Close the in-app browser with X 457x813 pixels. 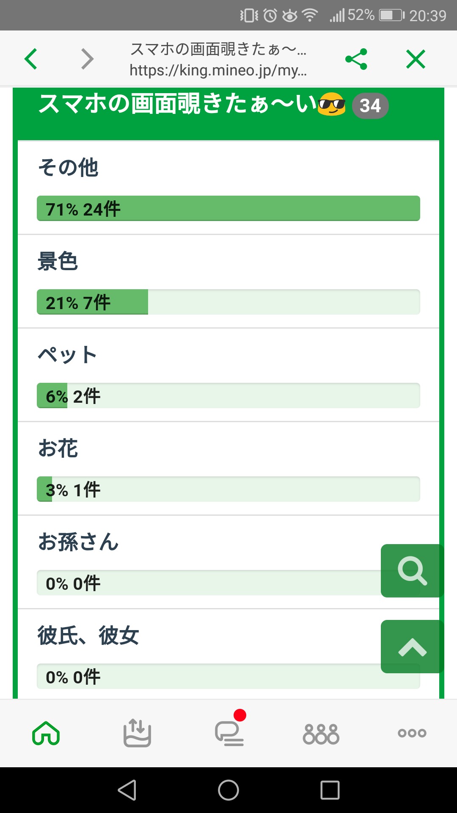click(416, 59)
